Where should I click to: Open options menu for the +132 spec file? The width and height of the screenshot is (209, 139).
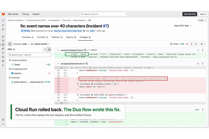pyautogui.click(x=203, y=109)
